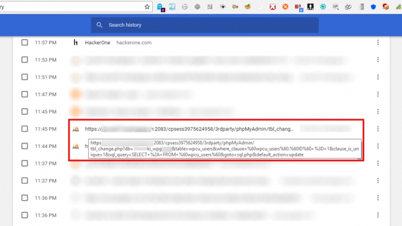Open the more-actions menu for the HackerOne entry
The height and width of the screenshot is (226, 402).
(x=378, y=43)
